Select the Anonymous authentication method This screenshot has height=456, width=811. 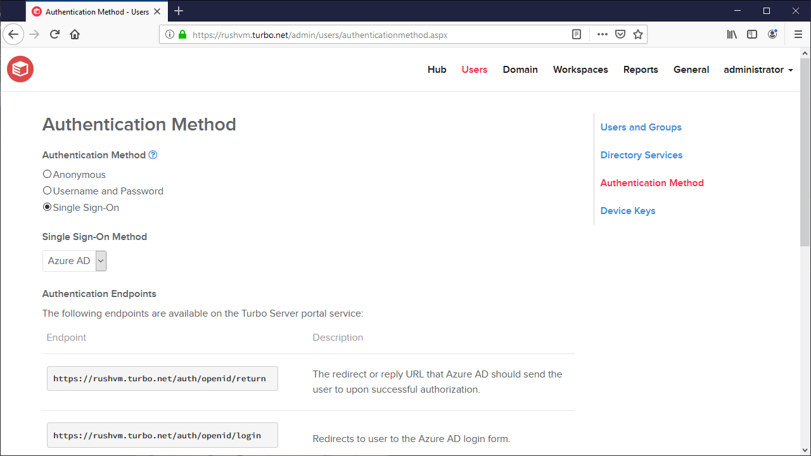47,174
